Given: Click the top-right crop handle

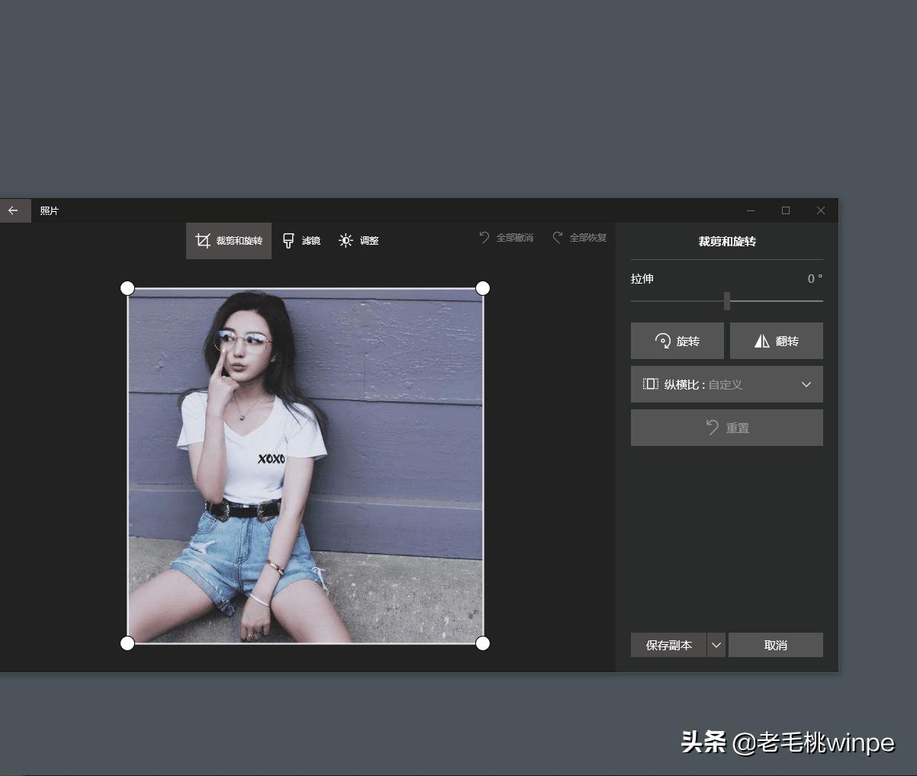Looking at the screenshot, I should coord(482,288).
